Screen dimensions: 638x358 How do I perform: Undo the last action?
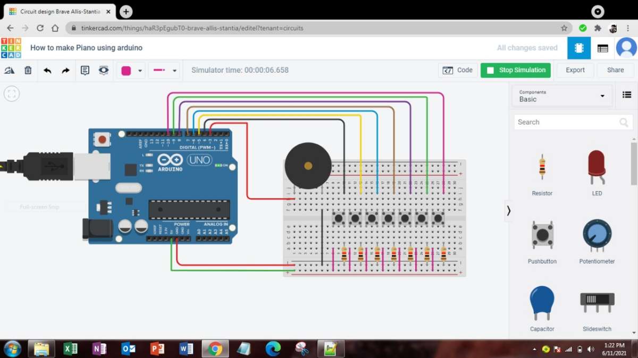[47, 70]
